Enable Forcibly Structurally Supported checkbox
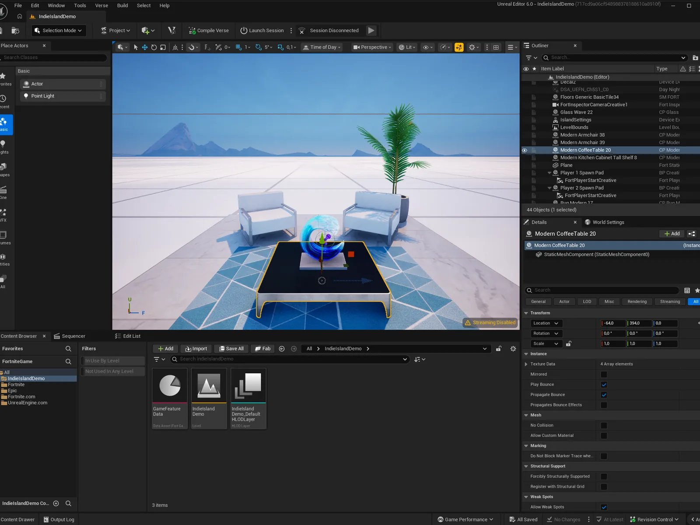 coord(604,476)
